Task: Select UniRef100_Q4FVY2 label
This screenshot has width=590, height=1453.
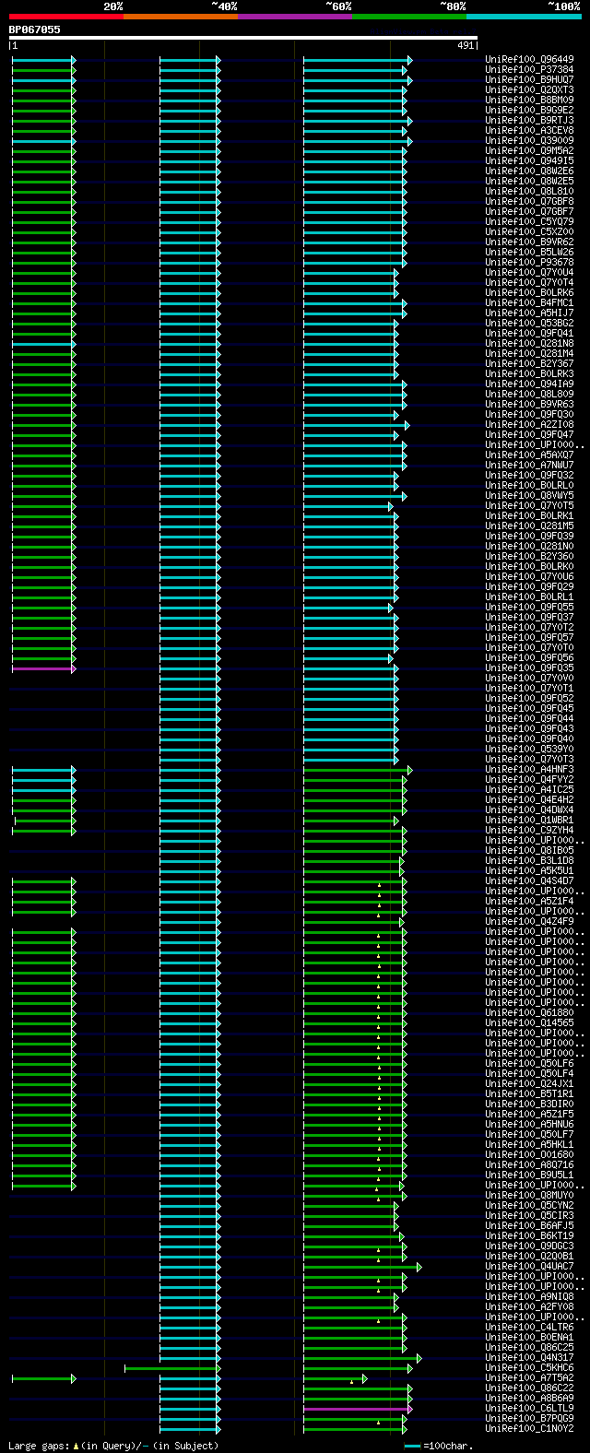Action: point(529,779)
